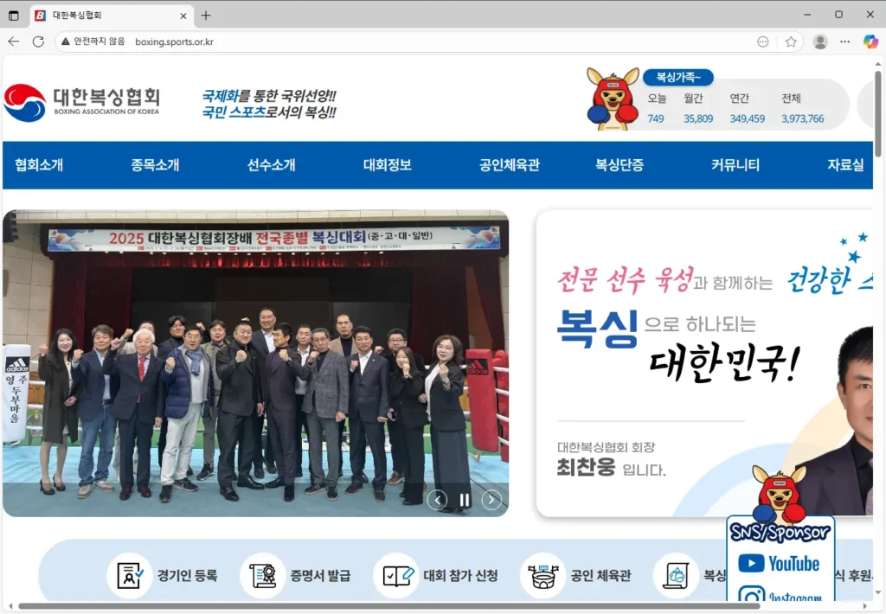886x614 pixels.
Task: Advance to the next carousel slide
Action: (x=491, y=500)
